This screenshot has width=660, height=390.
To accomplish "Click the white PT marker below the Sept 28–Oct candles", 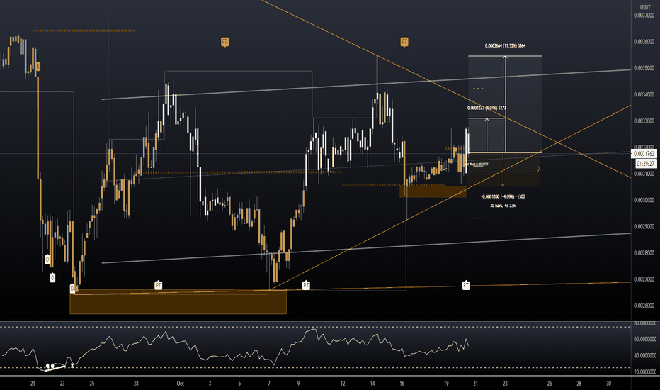I will pos(158,286).
